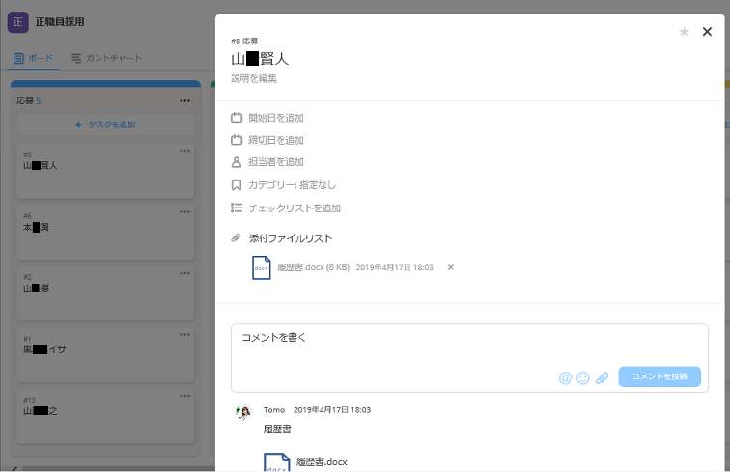
Task: Open task card #6 on the board
Action: click(105, 233)
